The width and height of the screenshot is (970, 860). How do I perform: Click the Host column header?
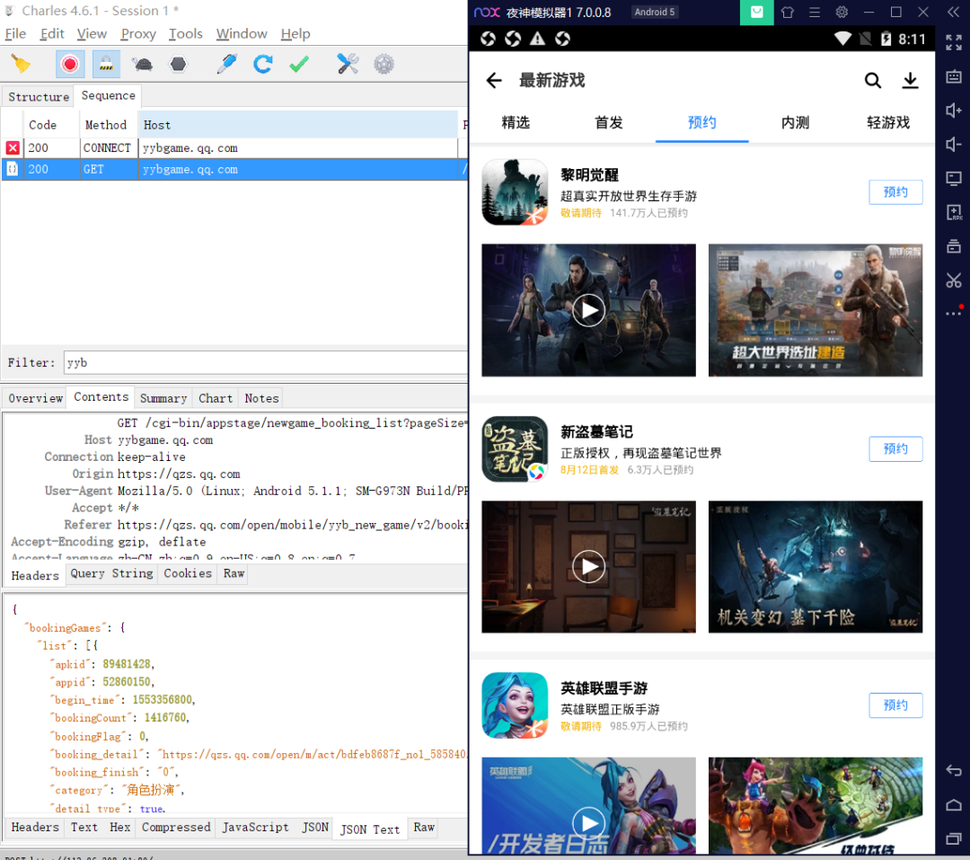point(298,124)
